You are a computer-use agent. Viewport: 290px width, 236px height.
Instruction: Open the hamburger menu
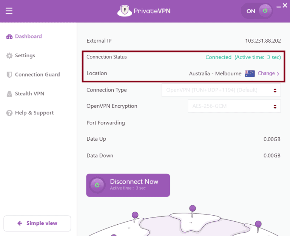(9, 11)
